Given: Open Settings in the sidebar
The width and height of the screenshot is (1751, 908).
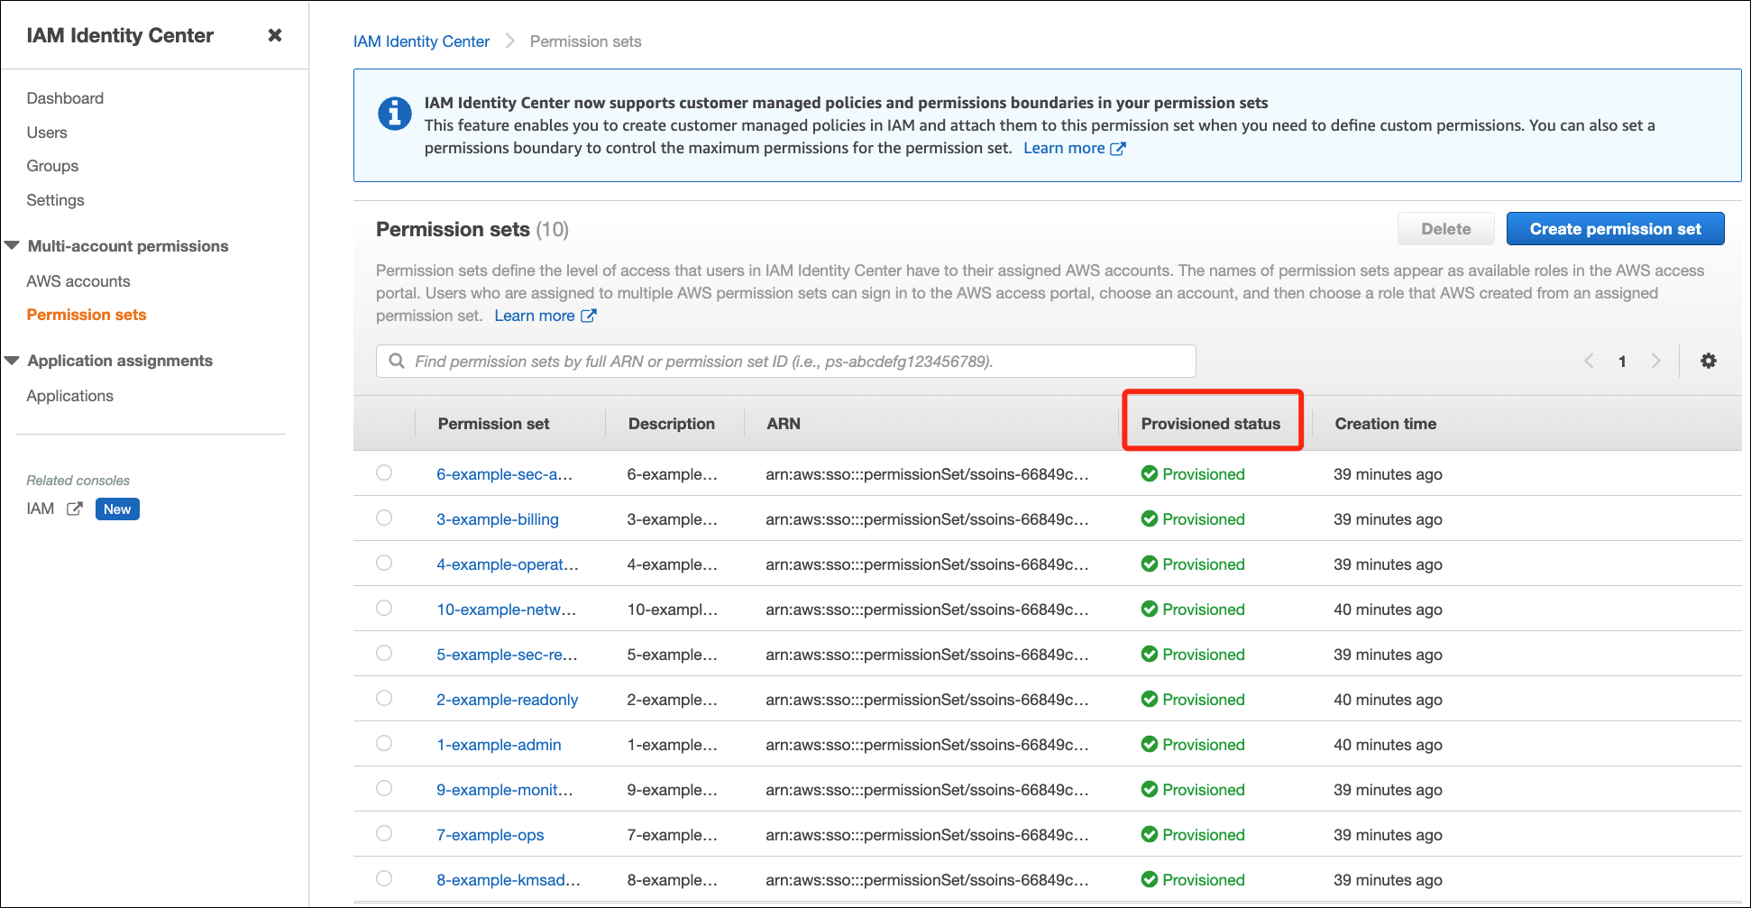Looking at the screenshot, I should coord(55,200).
